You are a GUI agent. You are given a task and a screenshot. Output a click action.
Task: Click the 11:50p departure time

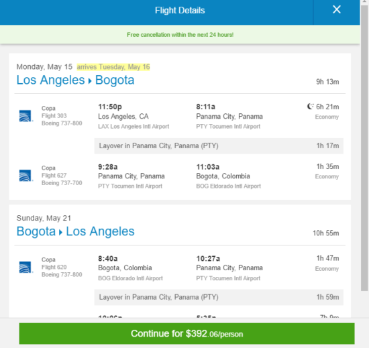[x=110, y=107]
